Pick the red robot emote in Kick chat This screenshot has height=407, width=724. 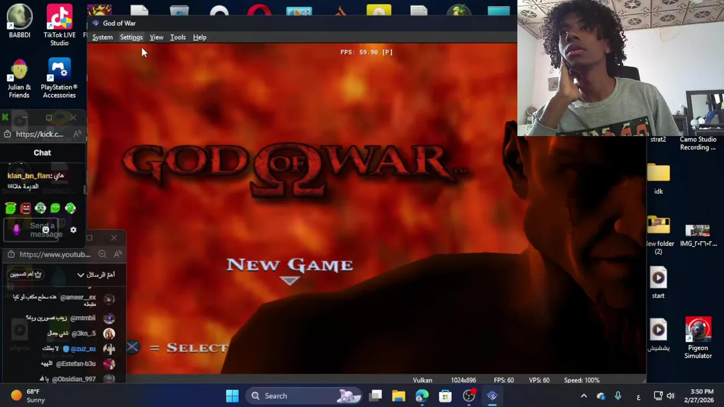[x=25, y=209]
